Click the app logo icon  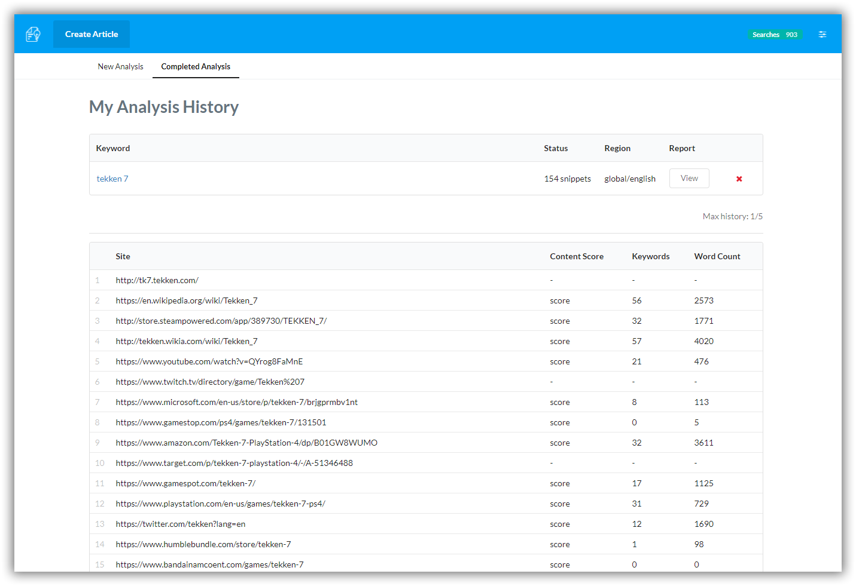[33, 35]
